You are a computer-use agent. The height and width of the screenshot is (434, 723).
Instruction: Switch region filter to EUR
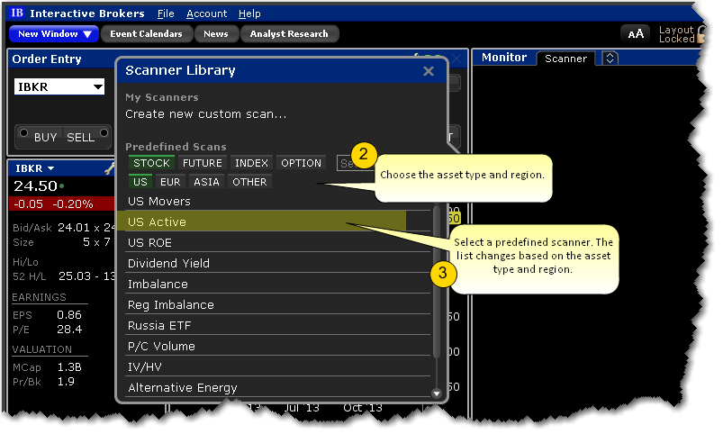[x=170, y=182]
